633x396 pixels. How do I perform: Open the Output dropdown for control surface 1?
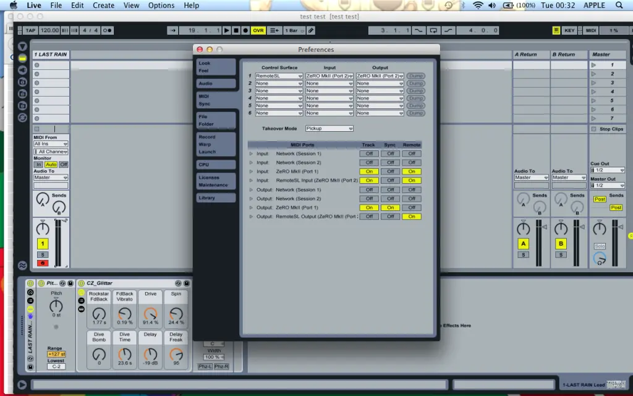[x=380, y=76]
